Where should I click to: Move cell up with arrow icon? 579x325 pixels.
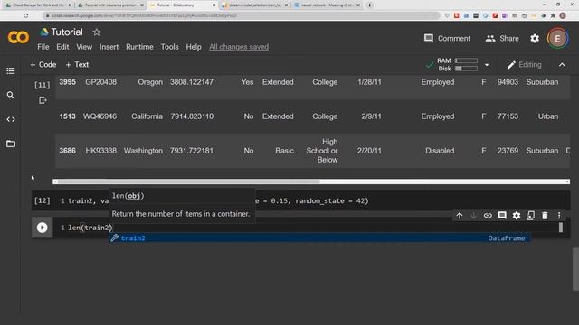460,216
